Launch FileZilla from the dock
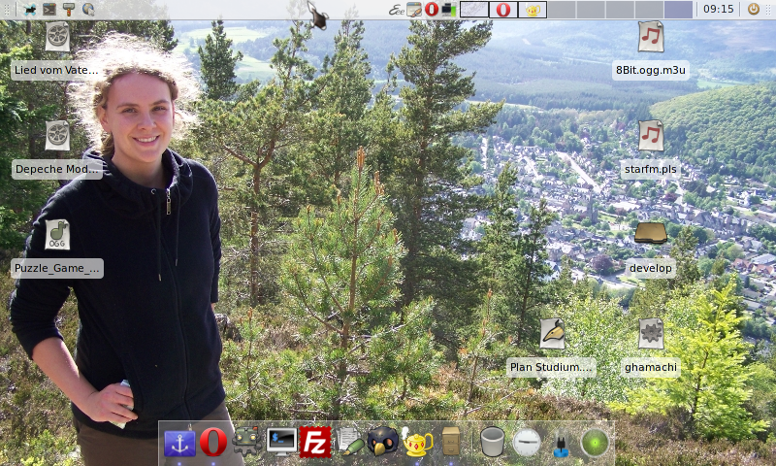This screenshot has height=466, width=776. [x=315, y=443]
